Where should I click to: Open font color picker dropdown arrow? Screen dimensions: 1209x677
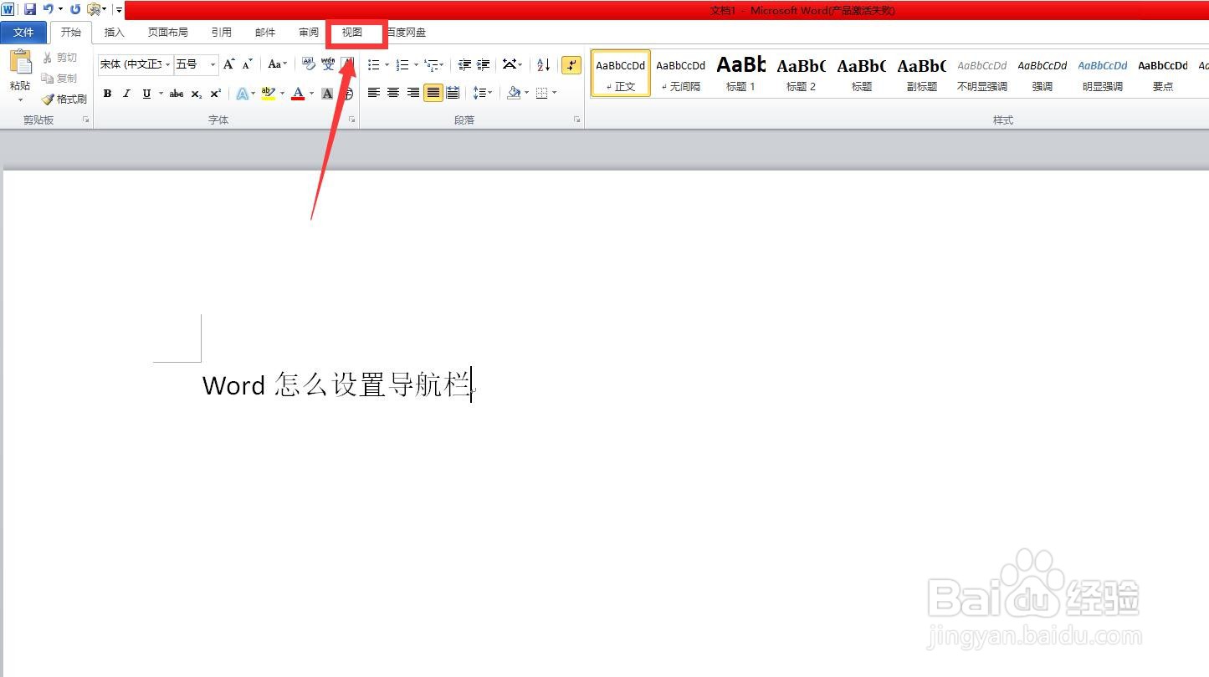point(311,94)
